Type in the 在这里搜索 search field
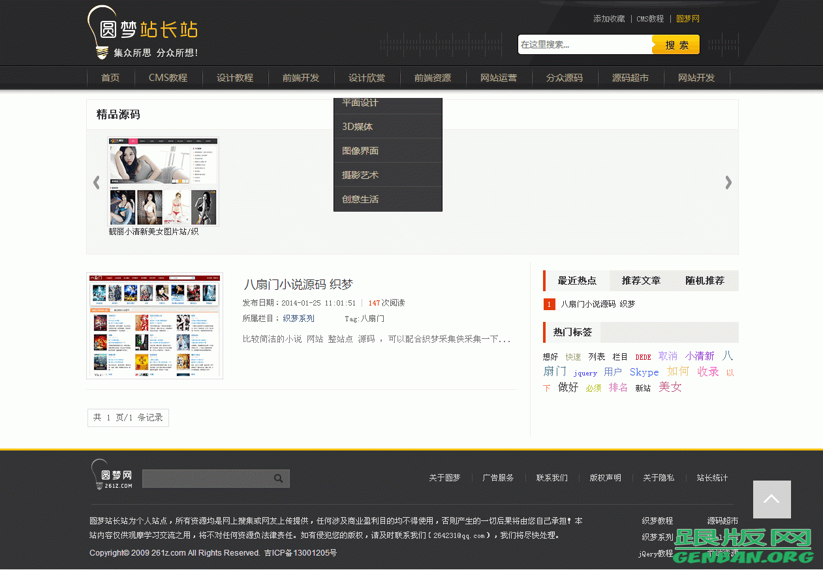 (x=584, y=45)
